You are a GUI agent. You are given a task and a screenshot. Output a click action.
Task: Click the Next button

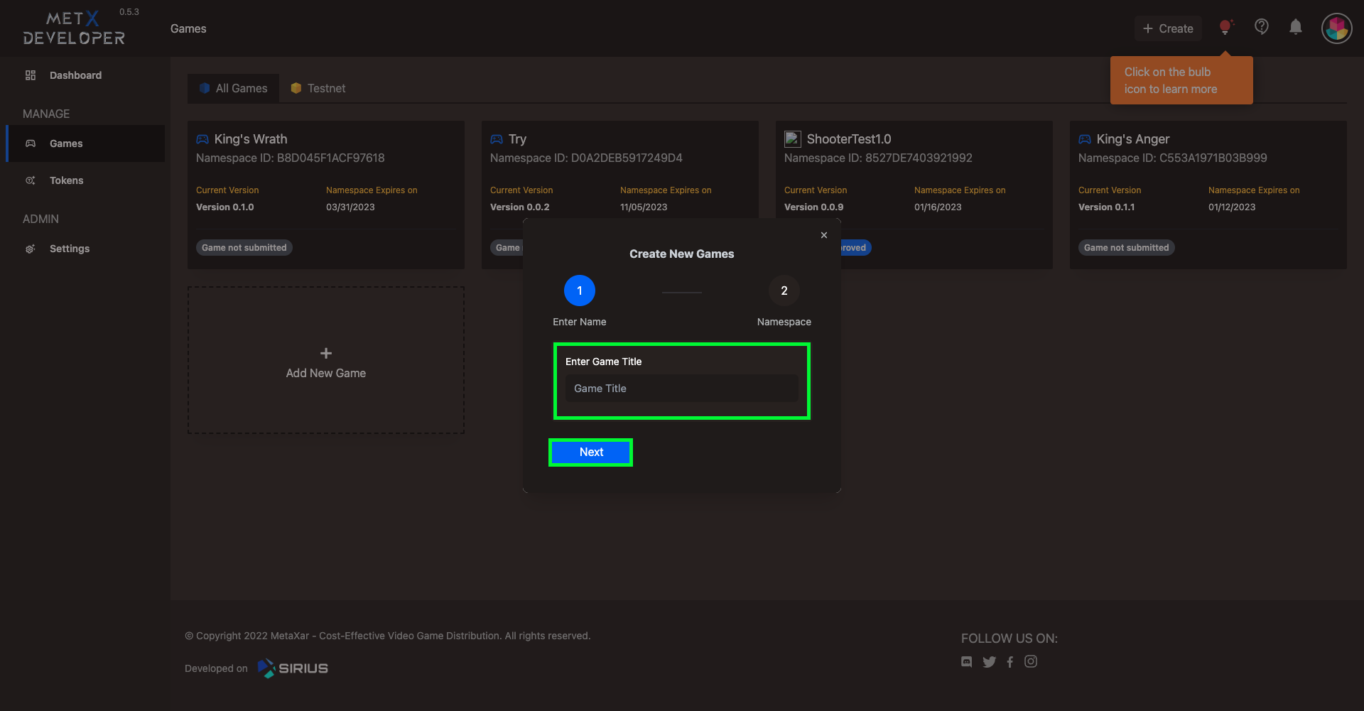point(591,452)
